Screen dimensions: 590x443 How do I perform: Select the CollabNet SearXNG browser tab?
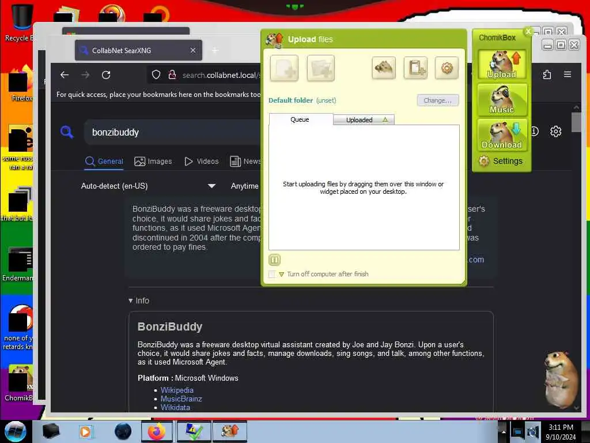click(138, 50)
